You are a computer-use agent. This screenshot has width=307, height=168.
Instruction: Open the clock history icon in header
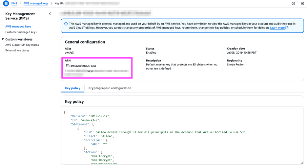pos(302,4)
